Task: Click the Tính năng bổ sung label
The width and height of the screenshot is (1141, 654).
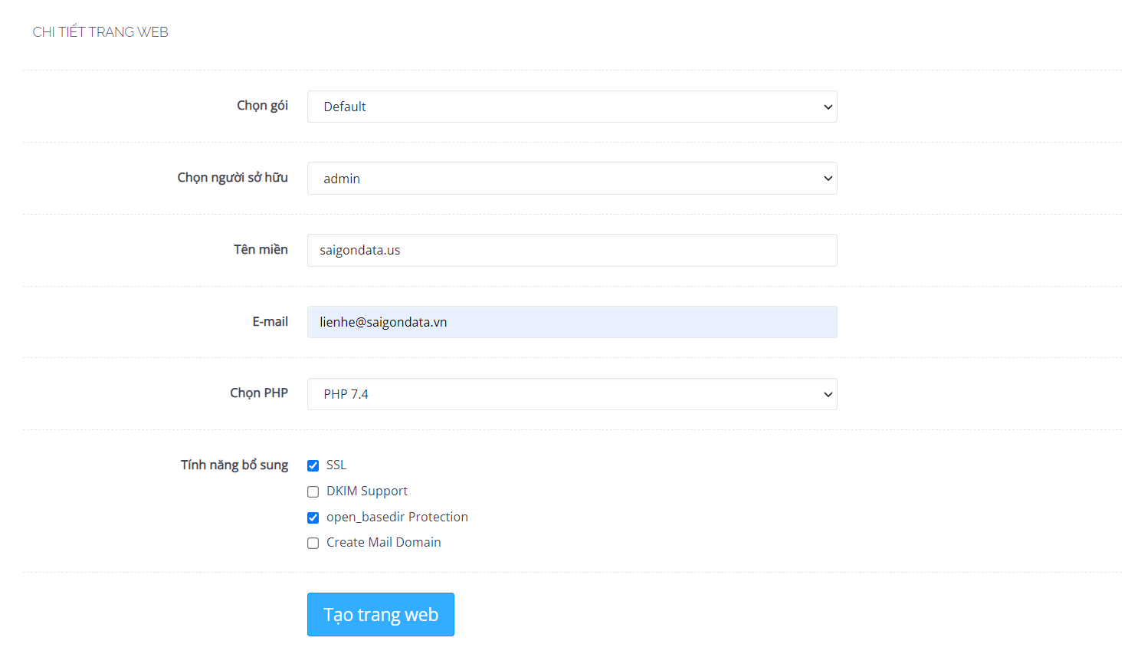Action: [234, 465]
